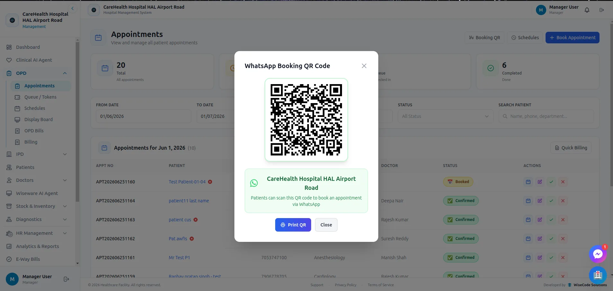Click the Support footer link

pyautogui.click(x=317, y=285)
